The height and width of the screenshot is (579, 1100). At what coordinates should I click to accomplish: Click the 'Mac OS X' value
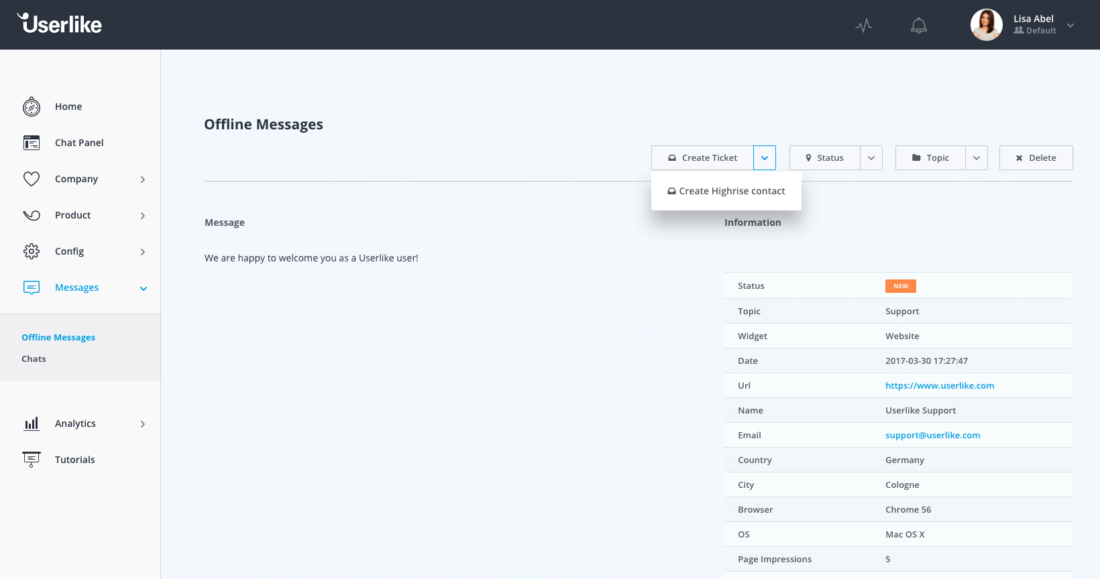click(905, 534)
